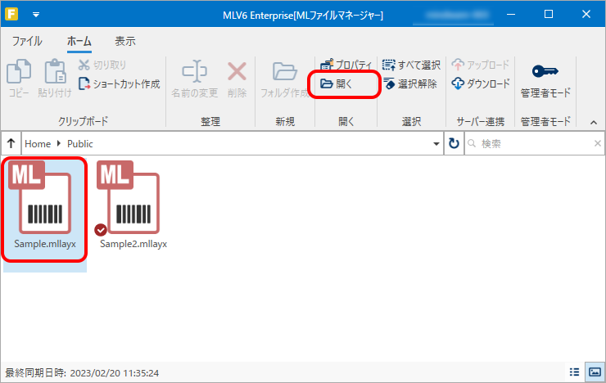Click the Paste (貼り付け) ribbon icon
606x383 pixels.
click(x=55, y=71)
